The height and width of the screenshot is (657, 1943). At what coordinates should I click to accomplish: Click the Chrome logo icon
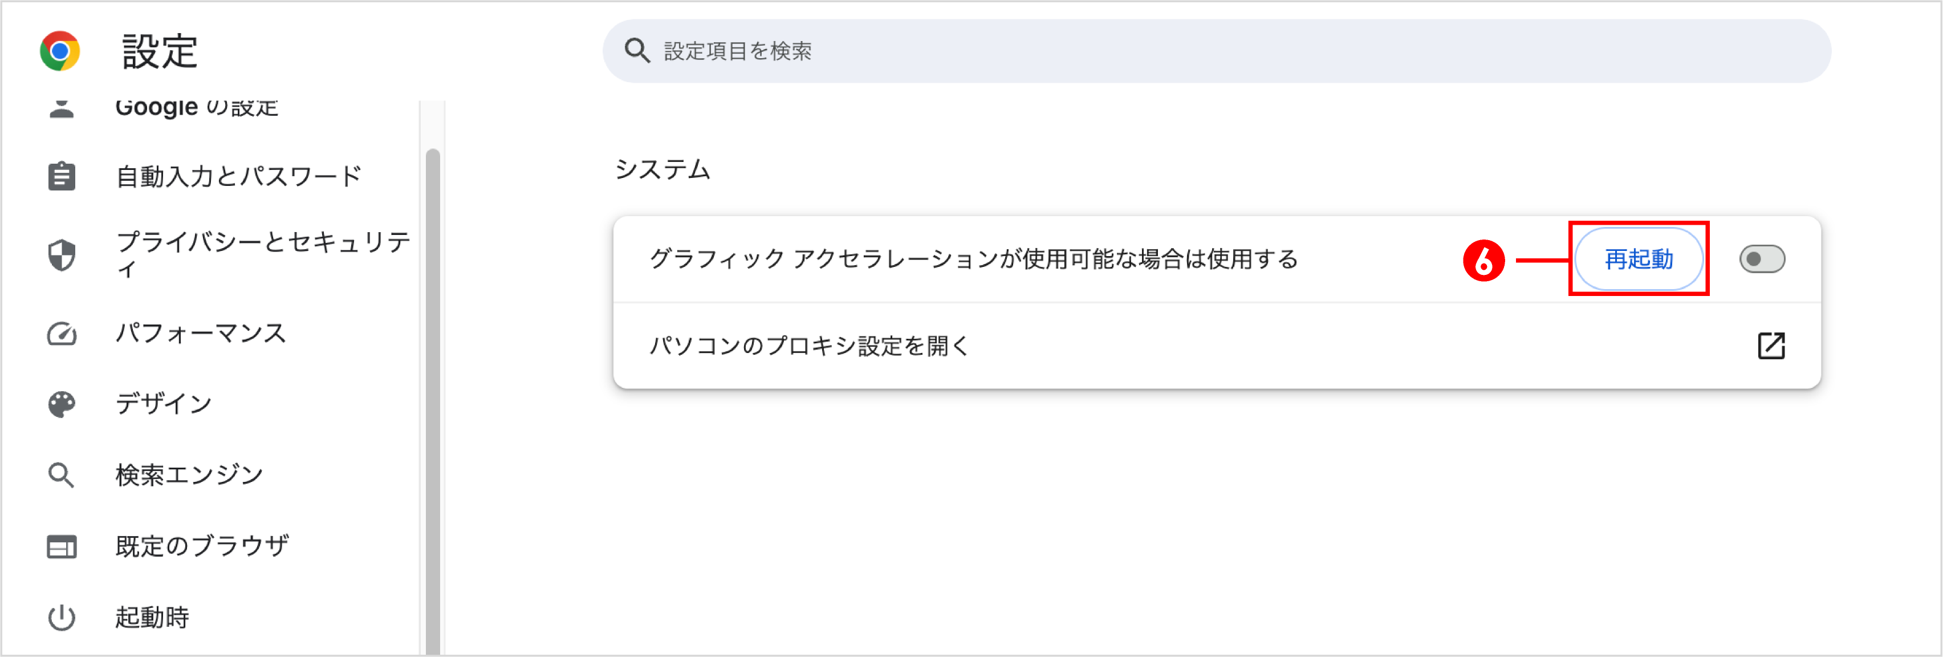60,51
